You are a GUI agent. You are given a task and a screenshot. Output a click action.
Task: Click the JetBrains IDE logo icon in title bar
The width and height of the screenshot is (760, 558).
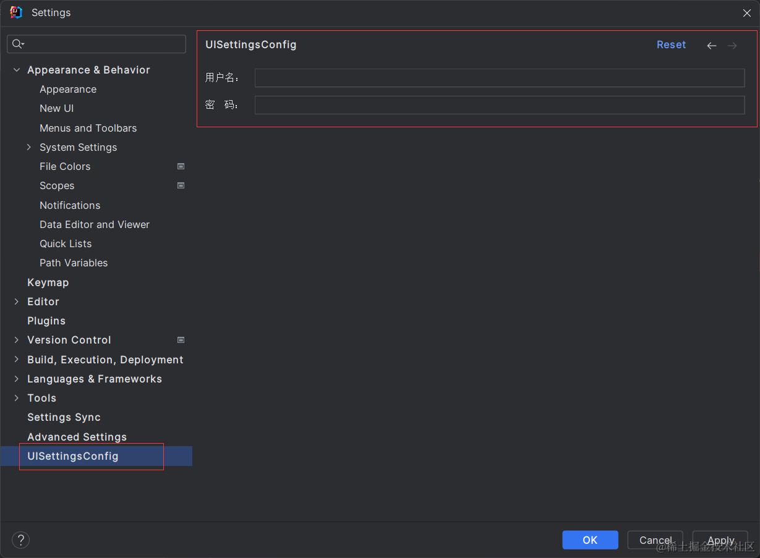pyautogui.click(x=16, y=12)
